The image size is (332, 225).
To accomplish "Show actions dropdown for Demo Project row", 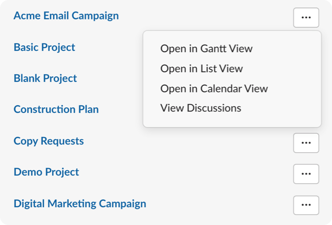I will [306, 173].
